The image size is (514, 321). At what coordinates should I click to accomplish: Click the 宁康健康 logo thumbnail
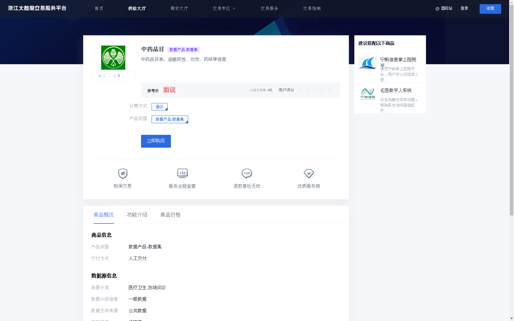(x=368, y=94)
